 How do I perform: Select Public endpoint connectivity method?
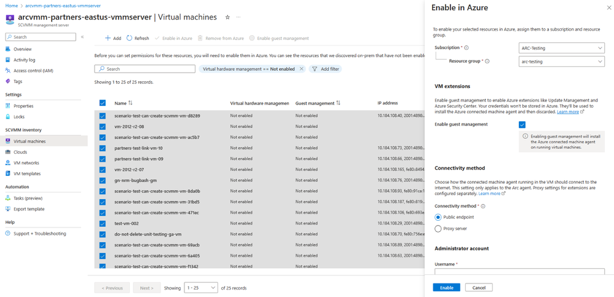pyautogui.click(x=438, y=217)
